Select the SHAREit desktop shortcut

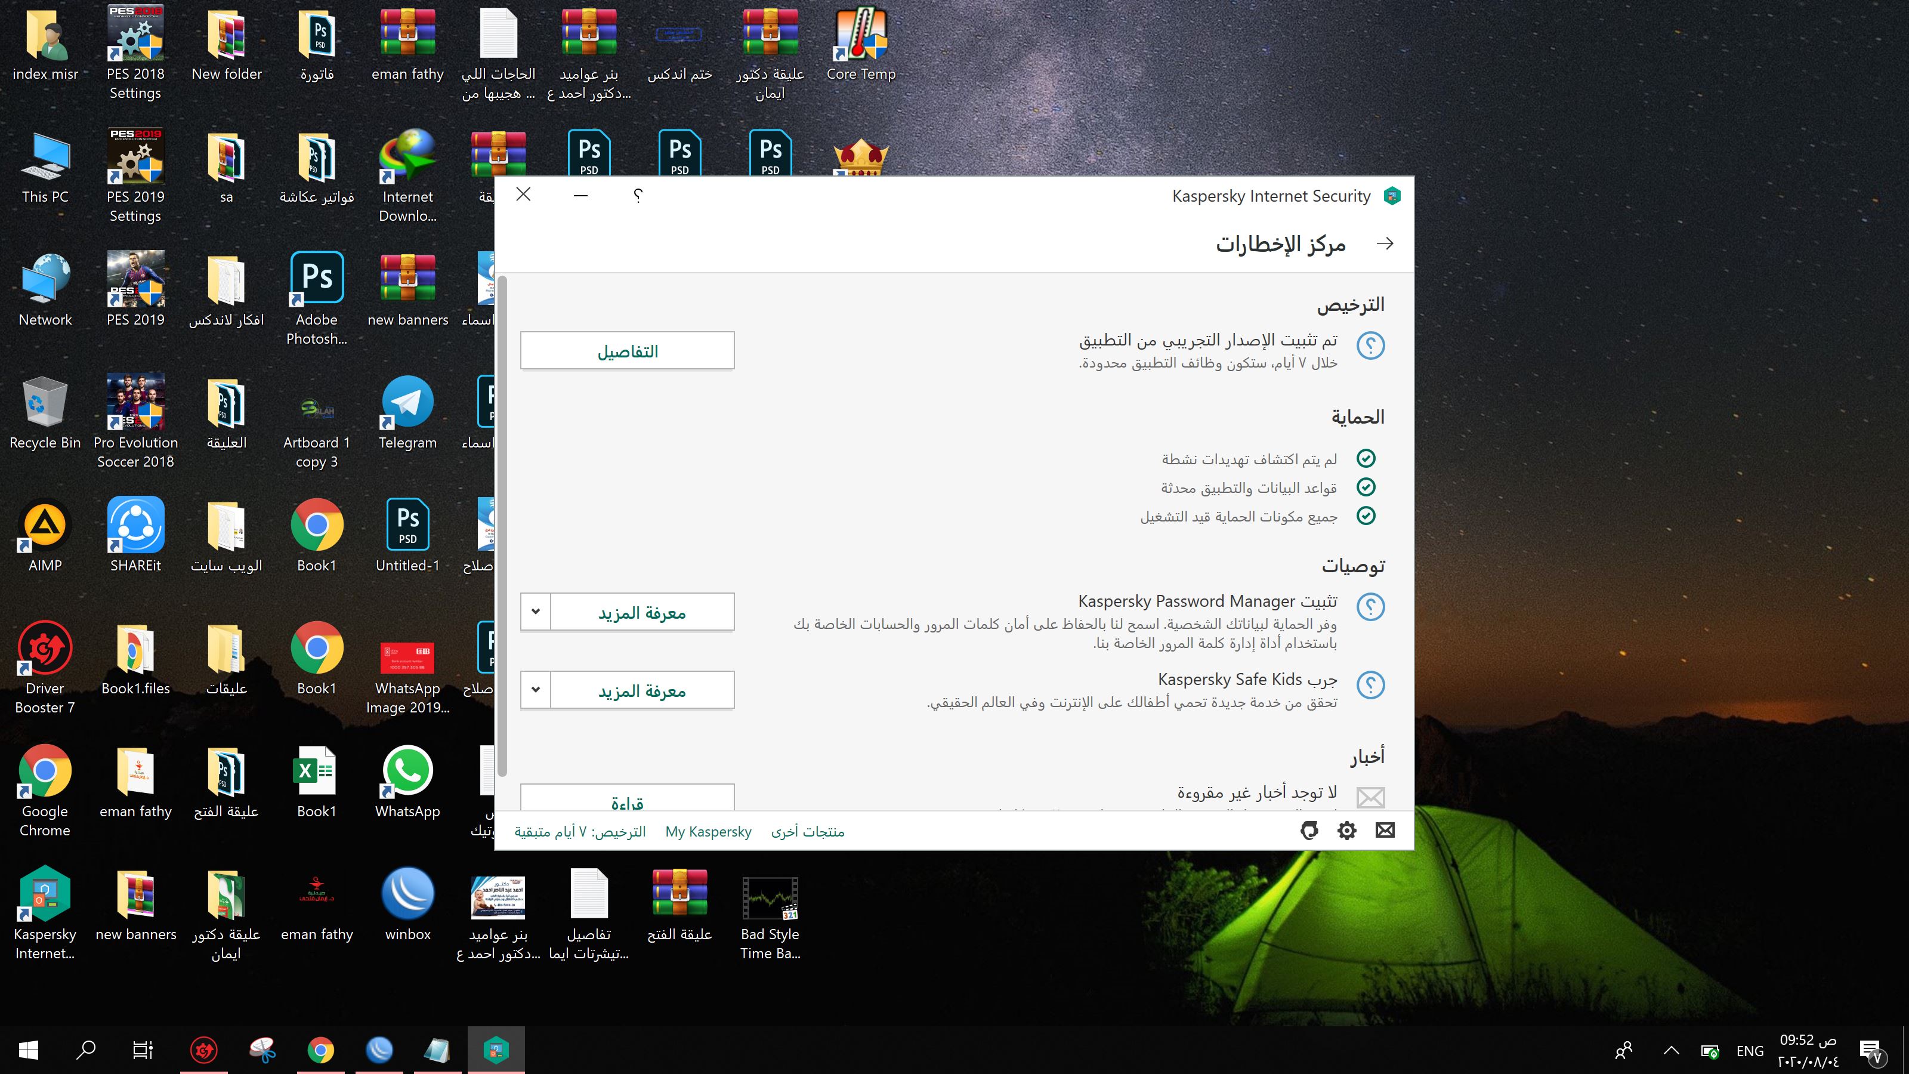[x=135, y=535]
